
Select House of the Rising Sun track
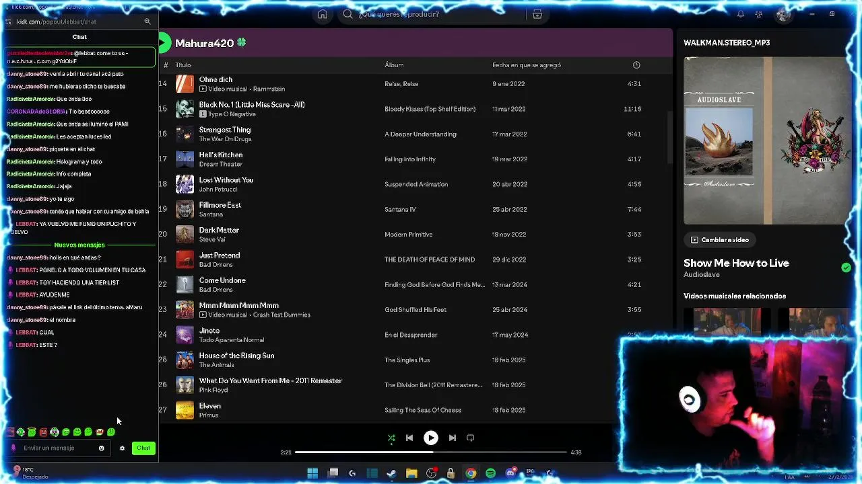236,356
